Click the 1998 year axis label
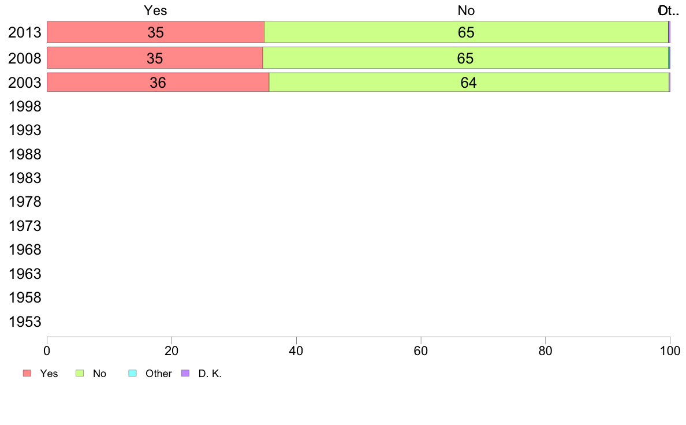Image resolution: width=686 pixels, height=425 pixels. [25, 106]
